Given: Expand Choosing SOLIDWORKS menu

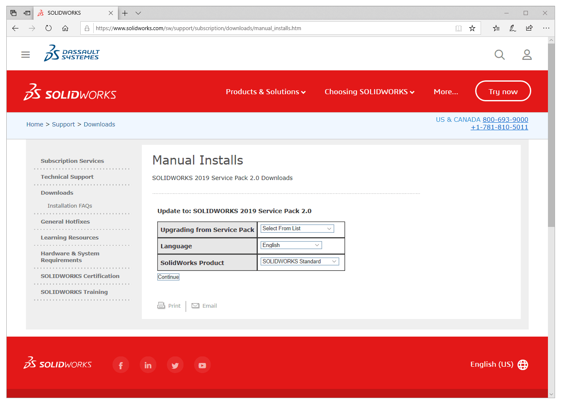Looking at the screenshot, I should click(369, 92).
